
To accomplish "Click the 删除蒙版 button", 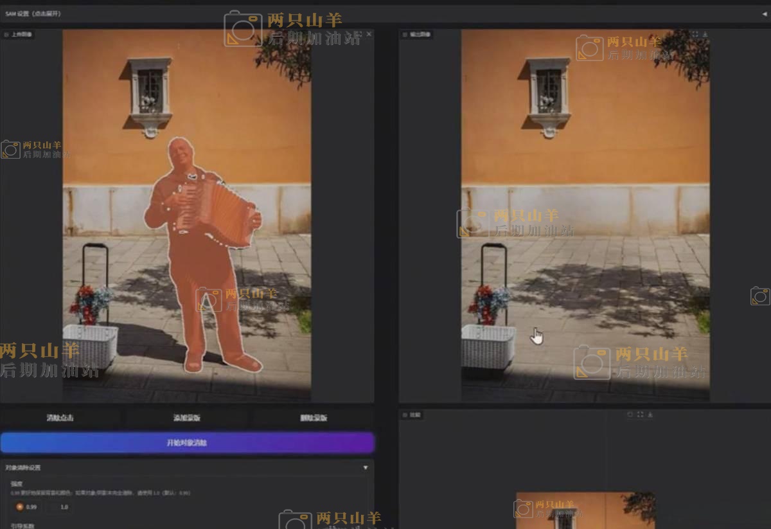I will click(314, 418).
